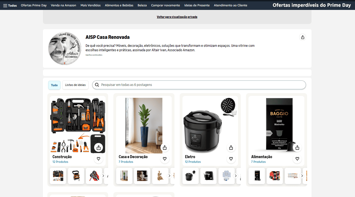The width and height of the screenshot is (355, 197).
Task: Show next Eletro product thumbnails
Action: [x=236, y=176]
